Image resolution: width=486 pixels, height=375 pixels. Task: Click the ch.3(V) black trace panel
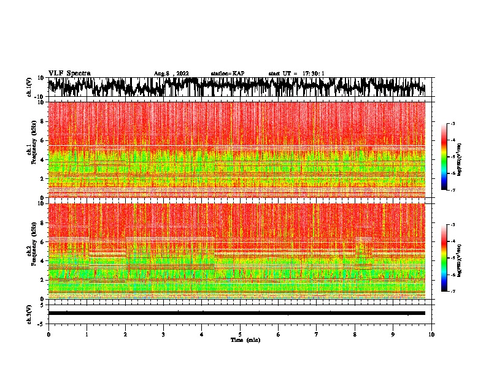tap(239, 314)
